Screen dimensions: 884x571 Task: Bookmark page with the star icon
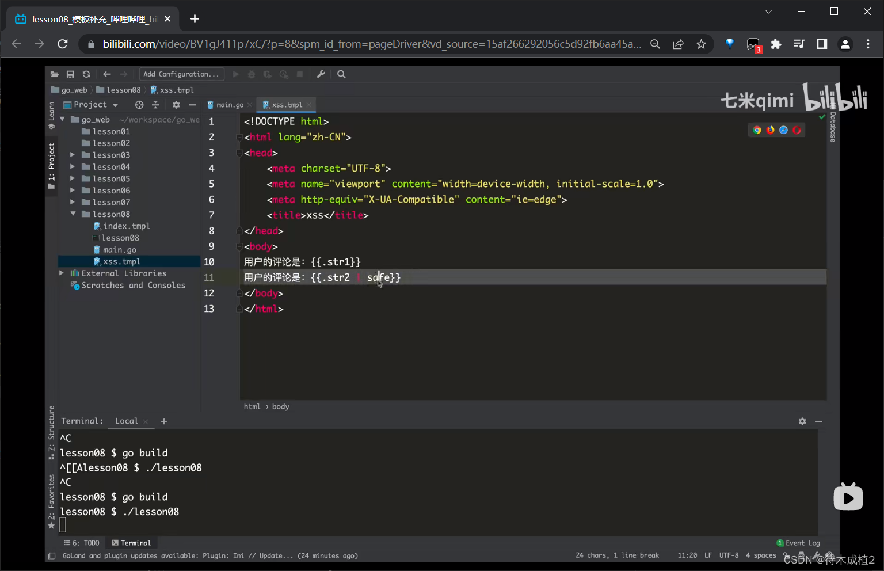click(701, 44)
